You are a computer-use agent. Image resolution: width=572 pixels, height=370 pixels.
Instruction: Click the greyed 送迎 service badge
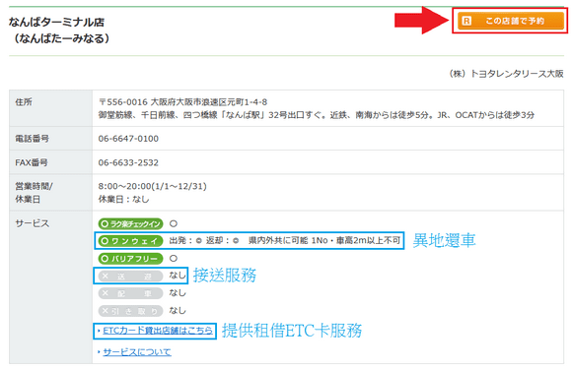pyautogui.click(x=130, y=277)
